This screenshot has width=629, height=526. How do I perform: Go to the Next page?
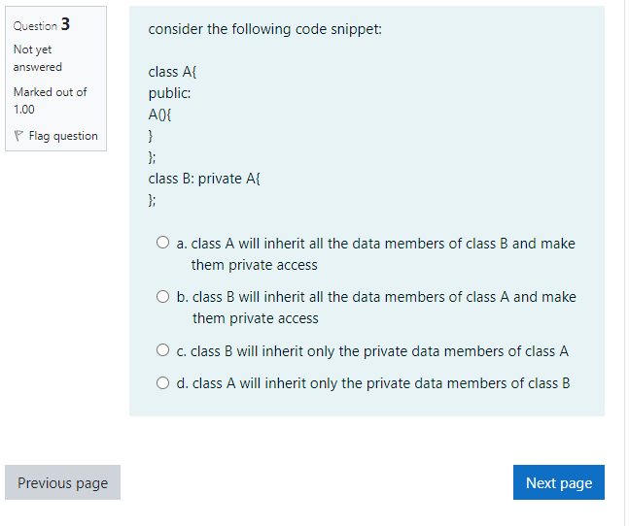[558, 482]
